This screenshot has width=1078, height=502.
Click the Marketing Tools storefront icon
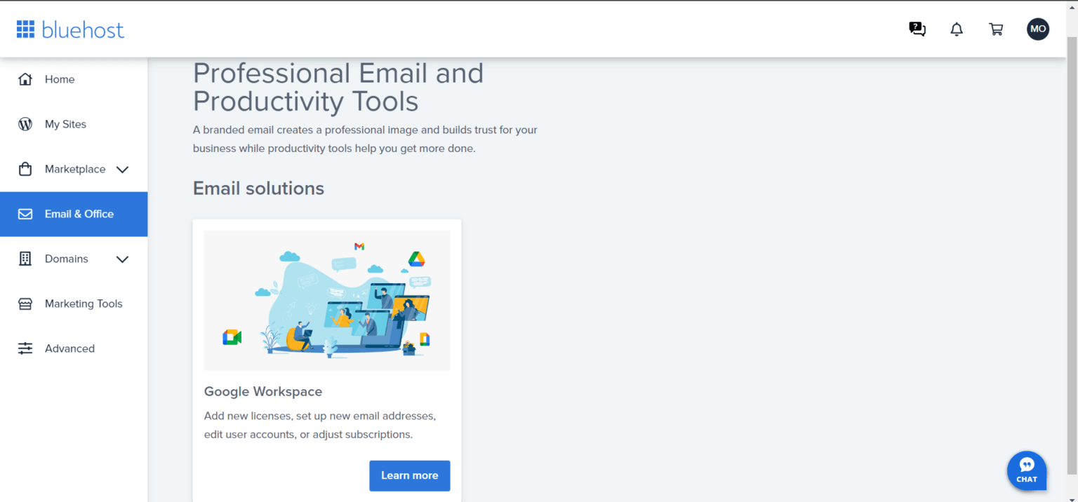point(25,304)
